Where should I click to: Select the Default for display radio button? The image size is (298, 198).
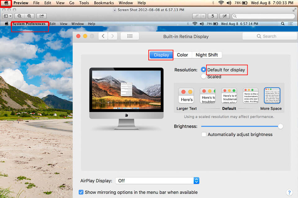[203, 70]
